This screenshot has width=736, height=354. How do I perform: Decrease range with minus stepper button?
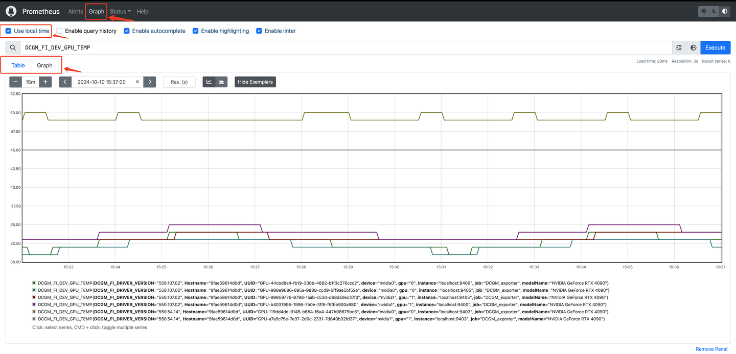pyautogui.click(x=15, y=82)
